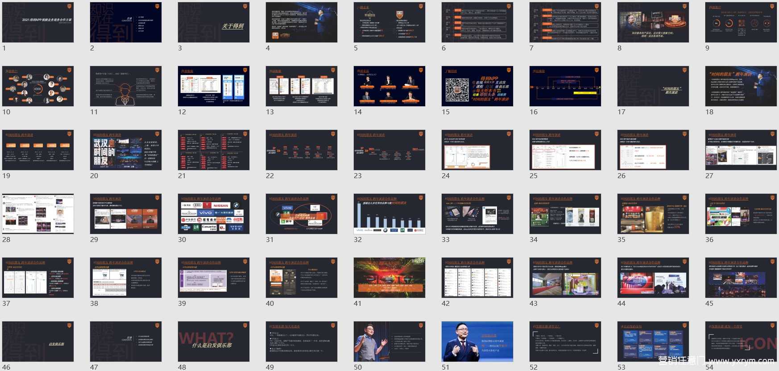This screenshot has width=779, height=371.
Task: Open slide 20 with '武汉时间的朋友' text
Action: point(126,150)
